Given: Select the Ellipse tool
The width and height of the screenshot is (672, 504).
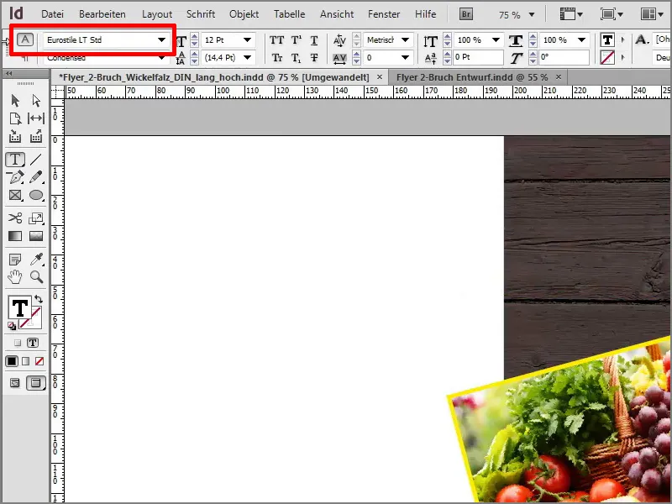Looking at the screenshot, I should point(36,195).
